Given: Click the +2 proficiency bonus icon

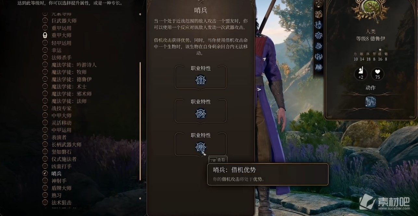Looking at the screenshot, I should (361, 74).
